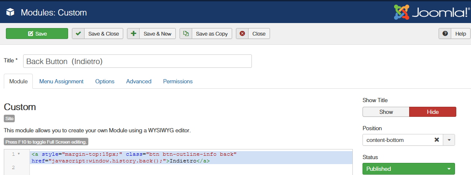Go to the Advanced tab
This screenshot has height=175, width=471.
(x=139, y=82)
